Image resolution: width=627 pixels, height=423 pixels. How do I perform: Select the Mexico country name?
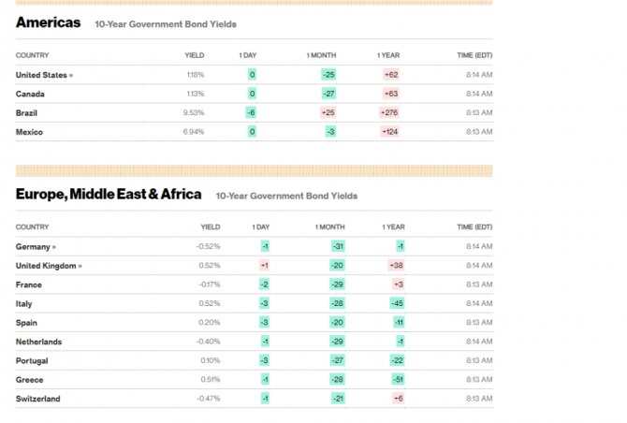tap(29, 132)
